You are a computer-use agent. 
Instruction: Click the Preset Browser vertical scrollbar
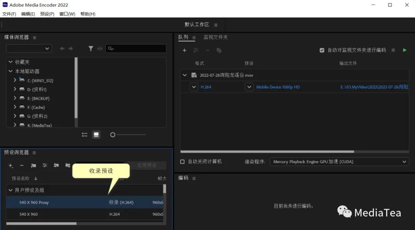[x=164, y=189]
